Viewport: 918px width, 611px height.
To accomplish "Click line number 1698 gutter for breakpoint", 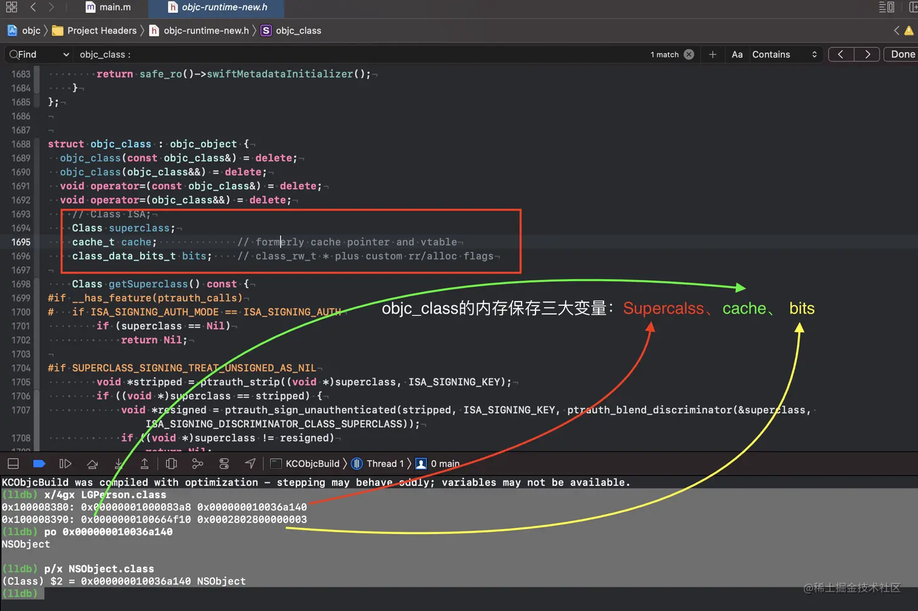I will point(21,284).
